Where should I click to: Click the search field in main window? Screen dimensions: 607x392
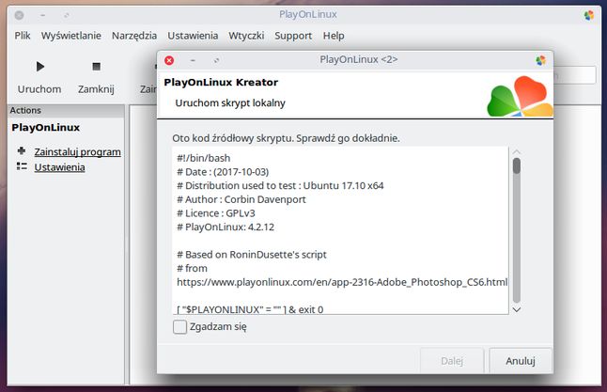(574, 75)
